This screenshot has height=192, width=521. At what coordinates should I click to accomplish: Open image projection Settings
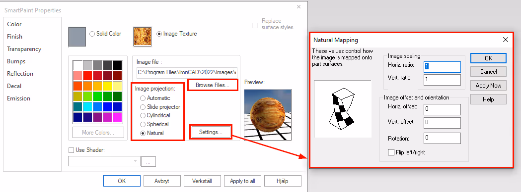tap(211, 132)
